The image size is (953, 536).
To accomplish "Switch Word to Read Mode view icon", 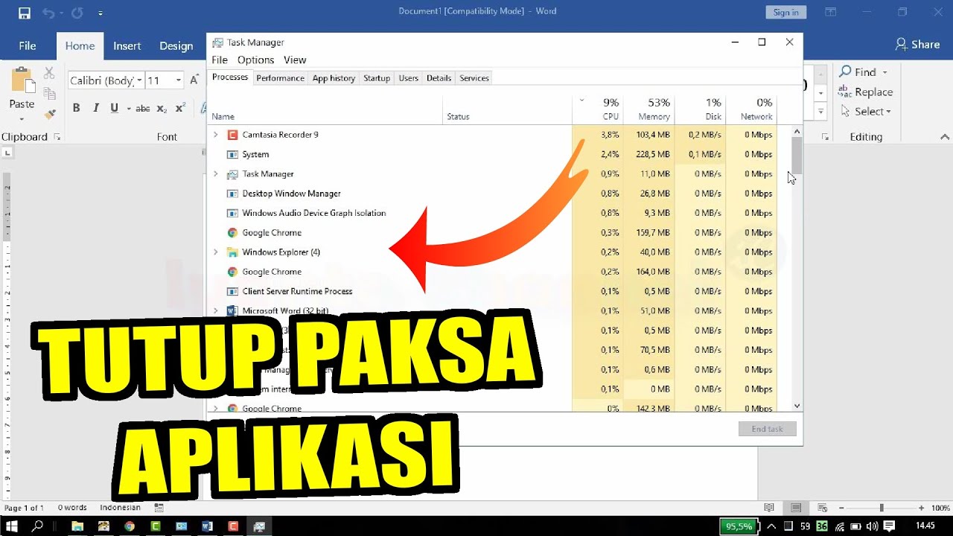I will pyautogui.click(x=769, y=508).
